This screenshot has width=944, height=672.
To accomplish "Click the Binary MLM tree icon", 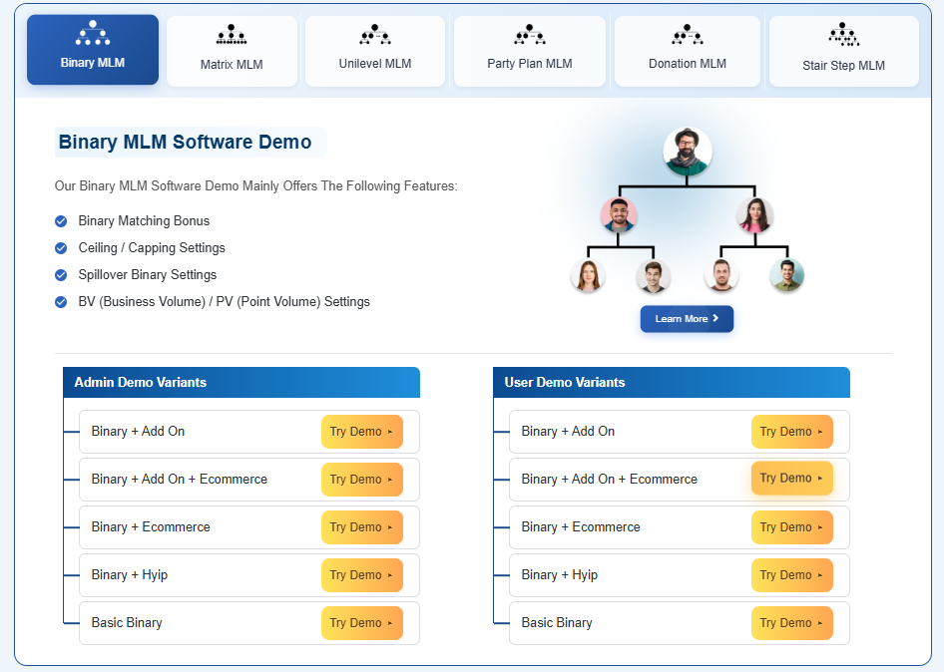I will (92, 35).
